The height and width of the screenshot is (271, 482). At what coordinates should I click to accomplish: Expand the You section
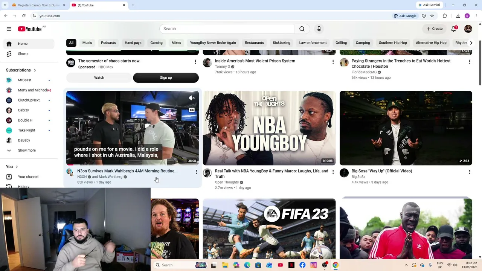12,167
